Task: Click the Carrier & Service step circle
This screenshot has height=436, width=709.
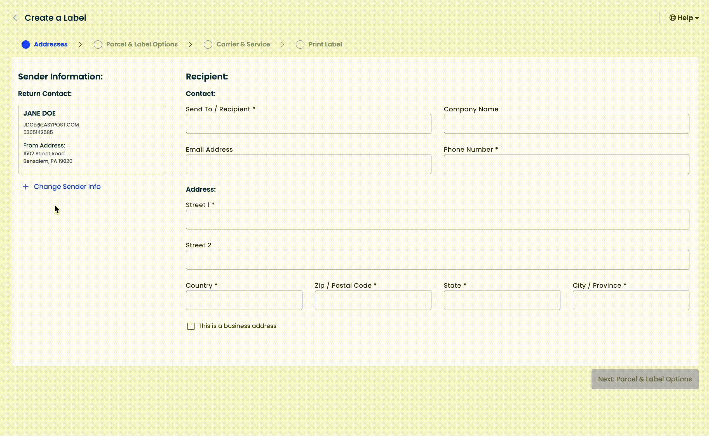Action: click(208, 44)
